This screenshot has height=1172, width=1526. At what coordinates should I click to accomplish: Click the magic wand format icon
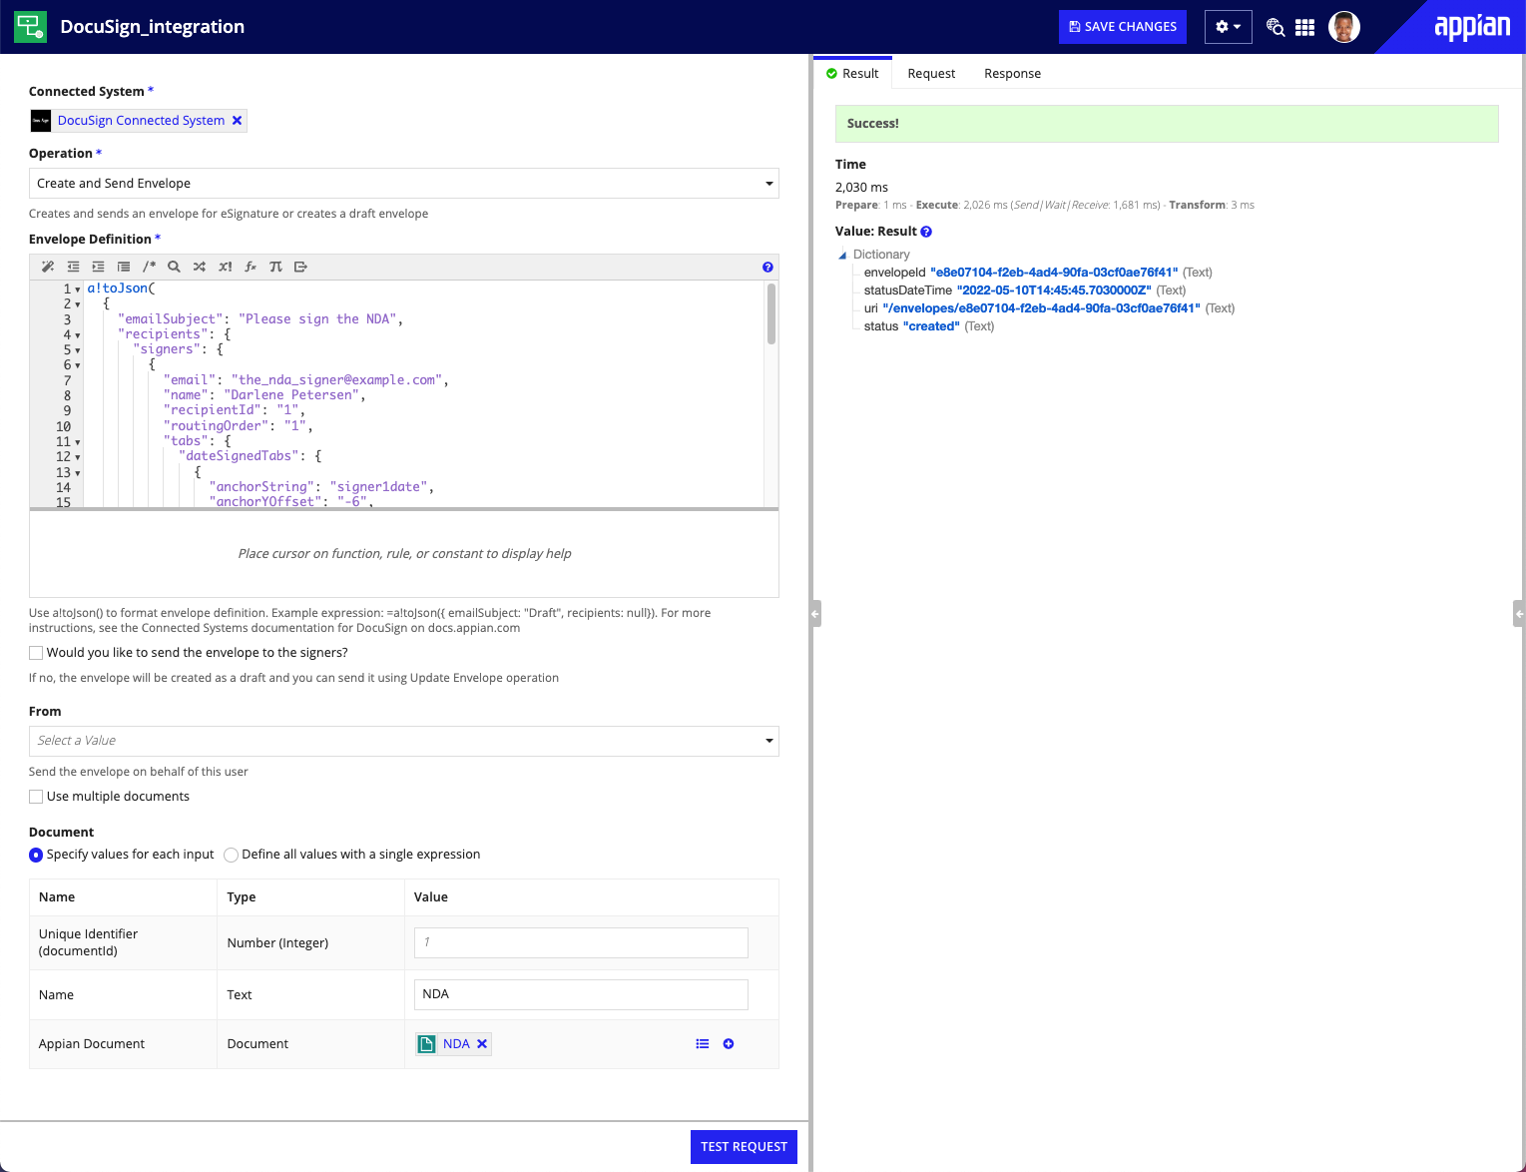tap(48, 267)
